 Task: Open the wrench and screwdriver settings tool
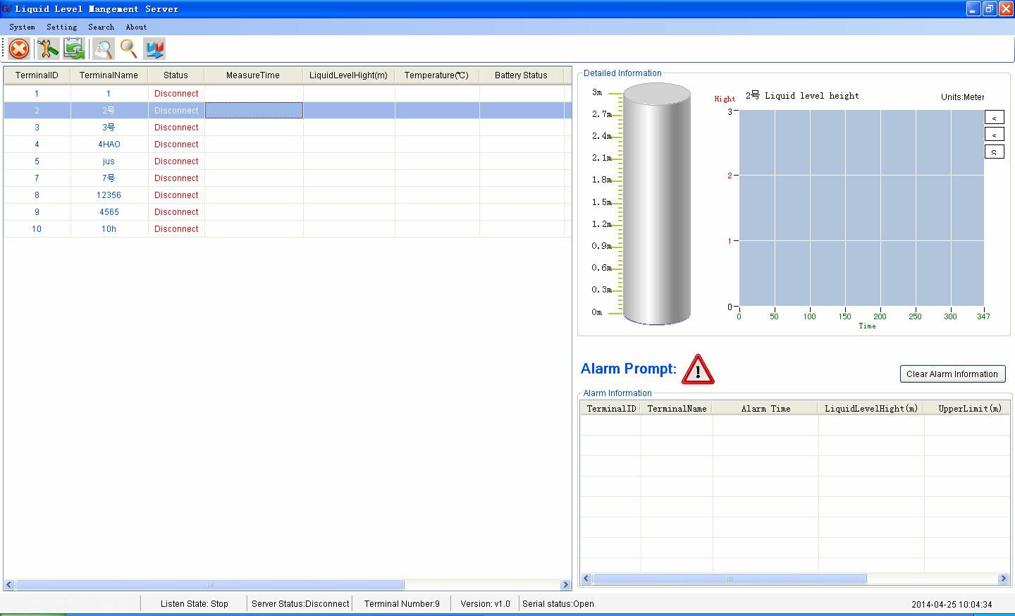pyautogui.click(x=47, y=49)
